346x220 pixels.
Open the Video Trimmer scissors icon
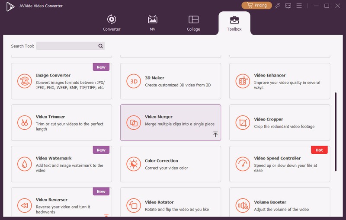(x=25, y=123)
